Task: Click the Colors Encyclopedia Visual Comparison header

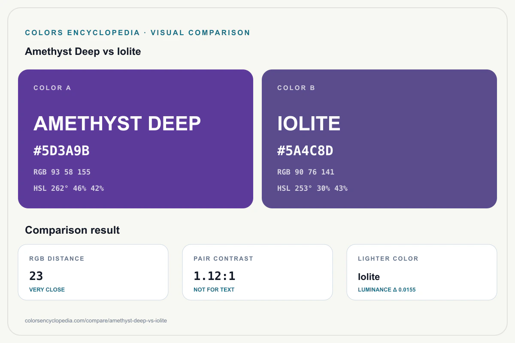Action: click(137, 33)
